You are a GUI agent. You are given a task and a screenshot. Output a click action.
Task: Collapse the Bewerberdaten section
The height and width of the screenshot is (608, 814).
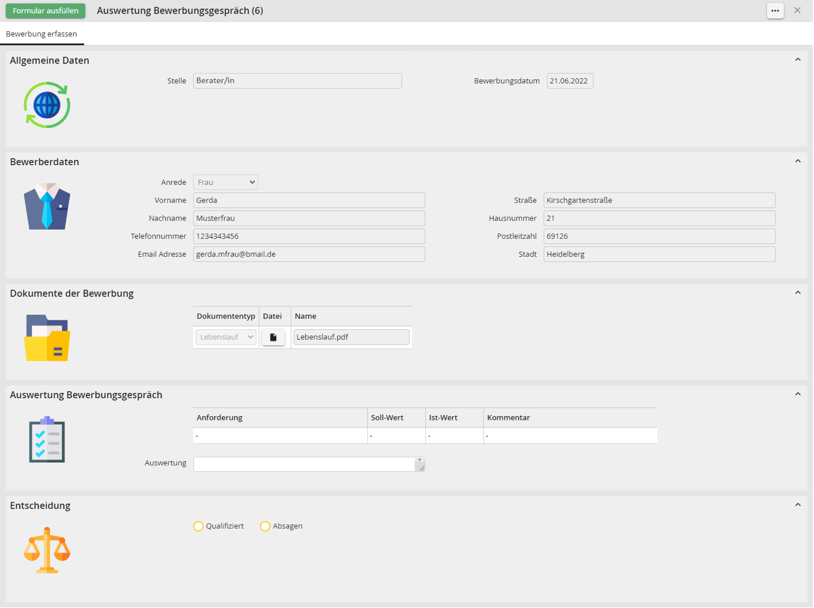point(798,161)
